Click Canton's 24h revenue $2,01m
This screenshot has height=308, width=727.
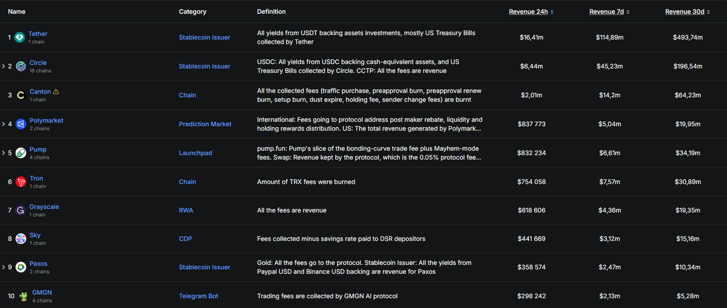[532, 95]
